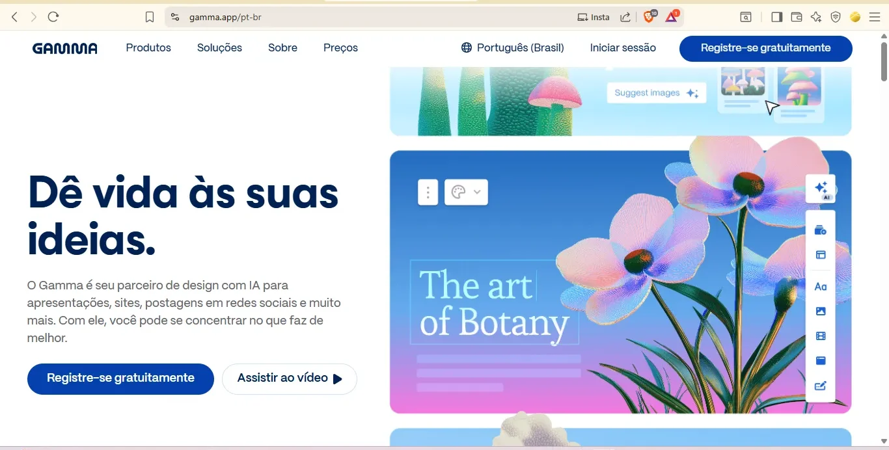This screenshot has width=889, height=450.
Task: Click the film video icon in sidebar
Action: tap(821, 336)
